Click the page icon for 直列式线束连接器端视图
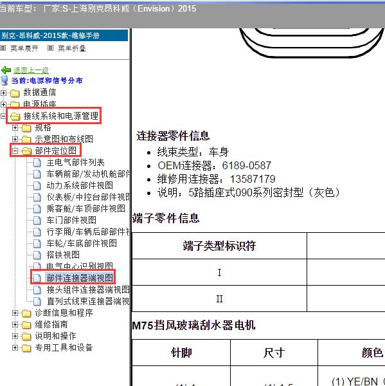The height and width of the screenshot is (386, 385). [37, 302]
